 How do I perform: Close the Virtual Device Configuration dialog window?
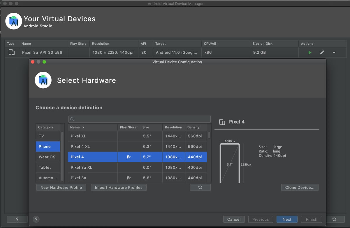[x=33, y=62]
